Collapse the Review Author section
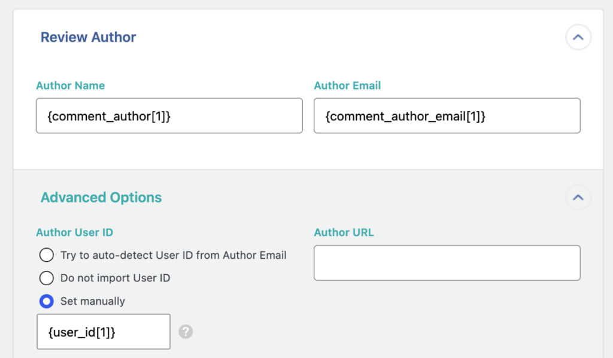Screen dimensions: 613x358 click(x=578, y=37)
